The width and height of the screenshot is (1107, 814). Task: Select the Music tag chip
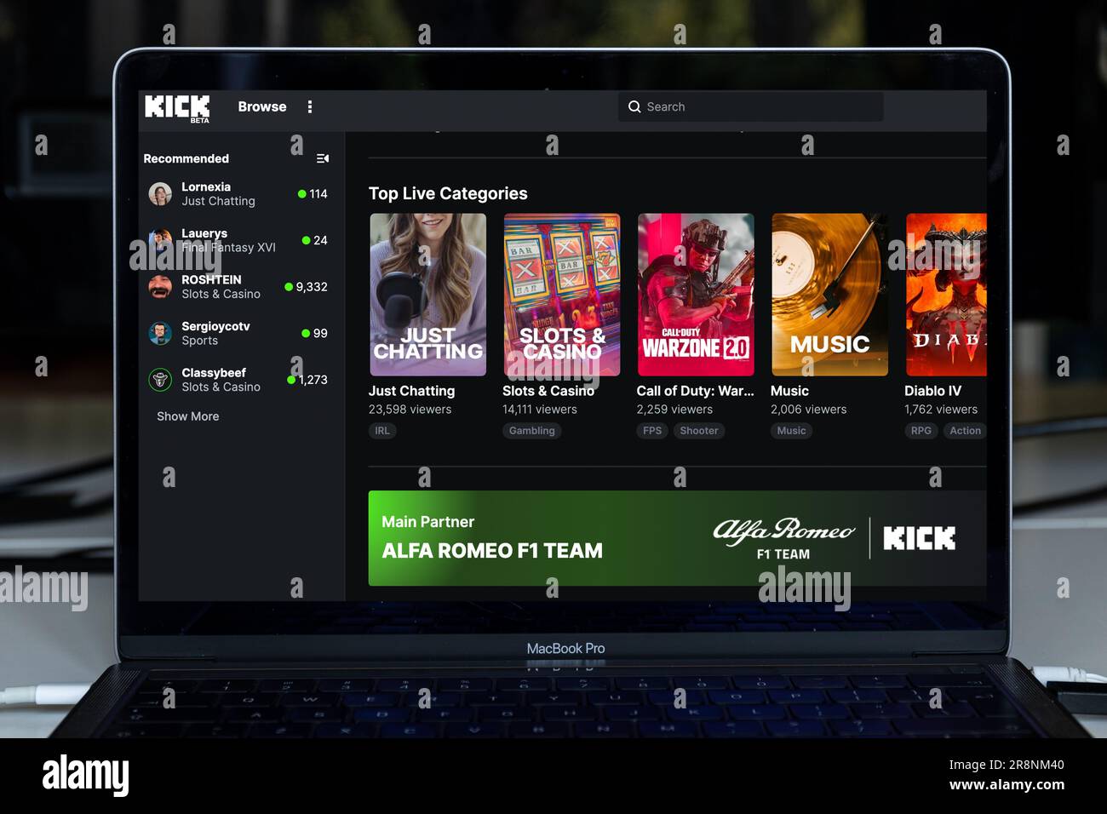(x=791, y=431)
